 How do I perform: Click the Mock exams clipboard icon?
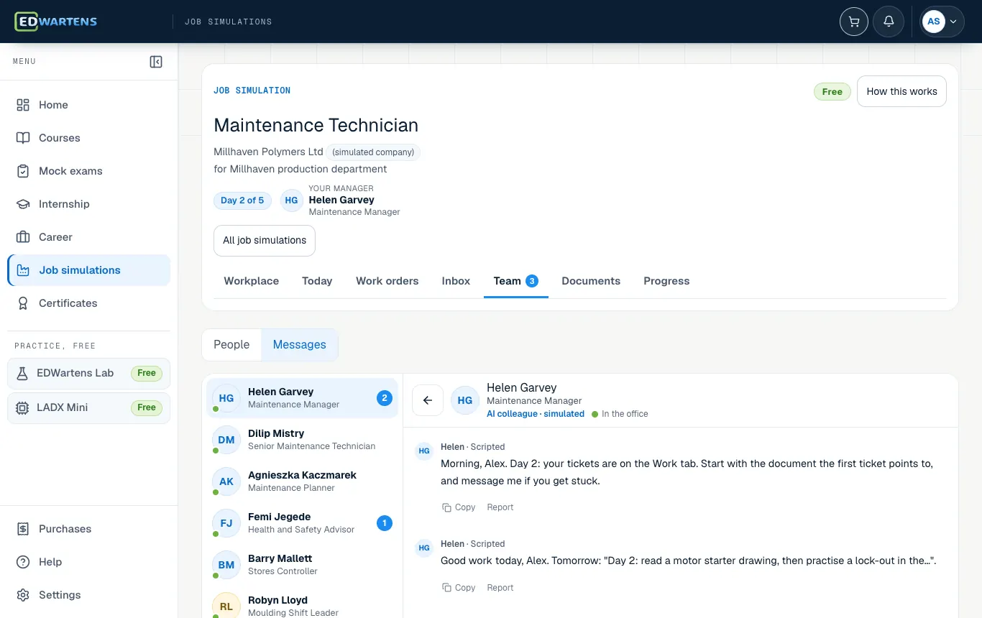click(x=23, y=171)
